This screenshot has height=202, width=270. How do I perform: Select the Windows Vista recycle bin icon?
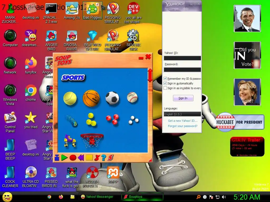pos(10,95)
